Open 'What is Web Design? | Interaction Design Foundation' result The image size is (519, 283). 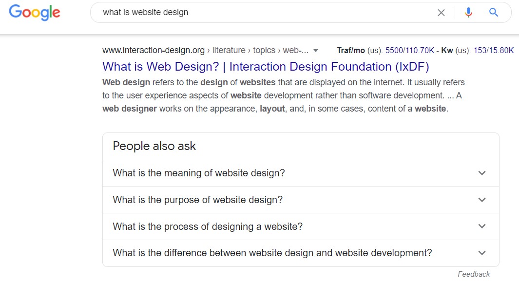point(266,67)
